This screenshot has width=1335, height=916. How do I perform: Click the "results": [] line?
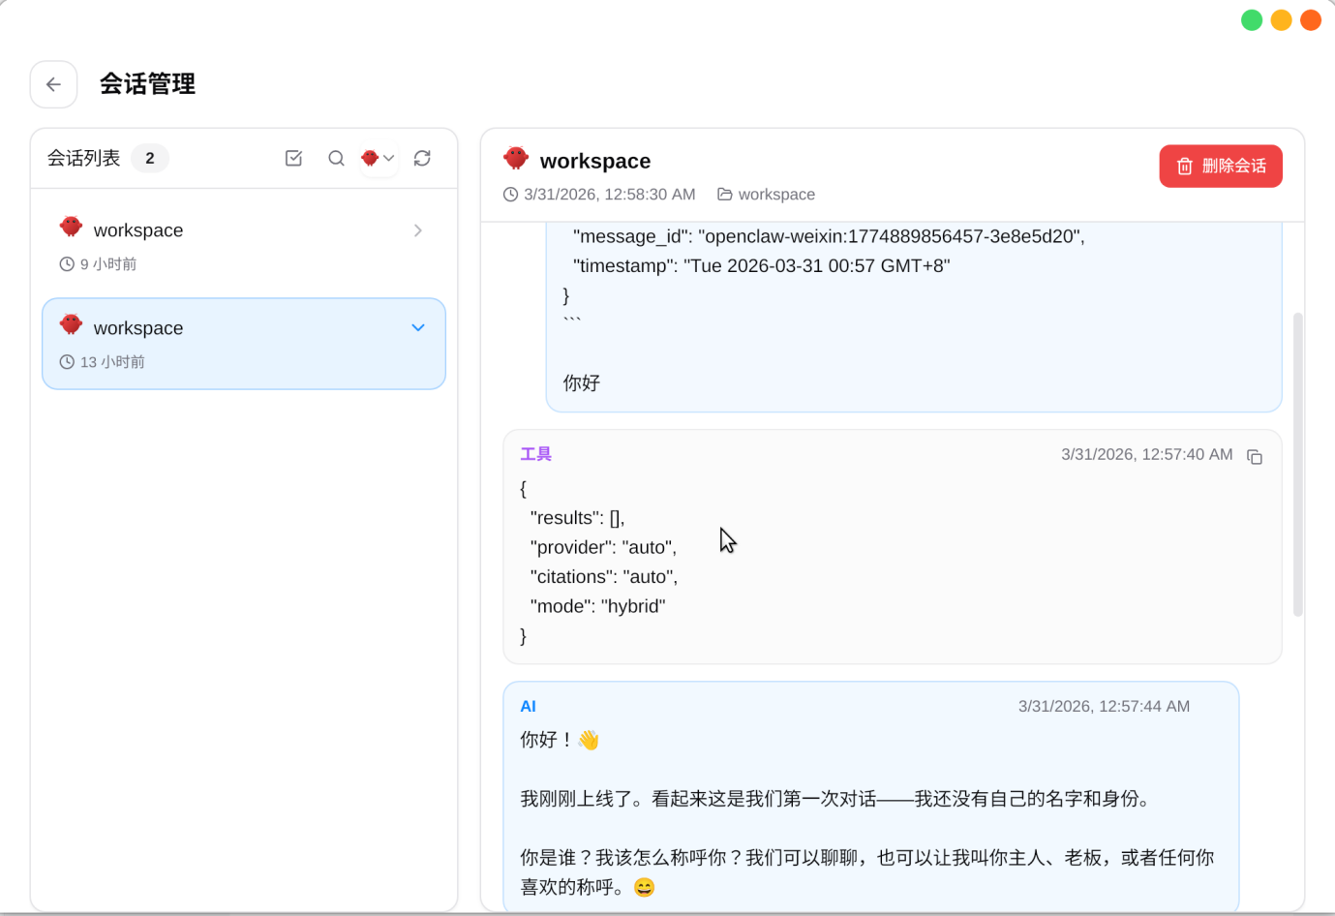(578, 518)
